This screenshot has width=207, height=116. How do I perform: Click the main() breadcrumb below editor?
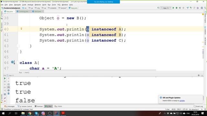(27, 72)
